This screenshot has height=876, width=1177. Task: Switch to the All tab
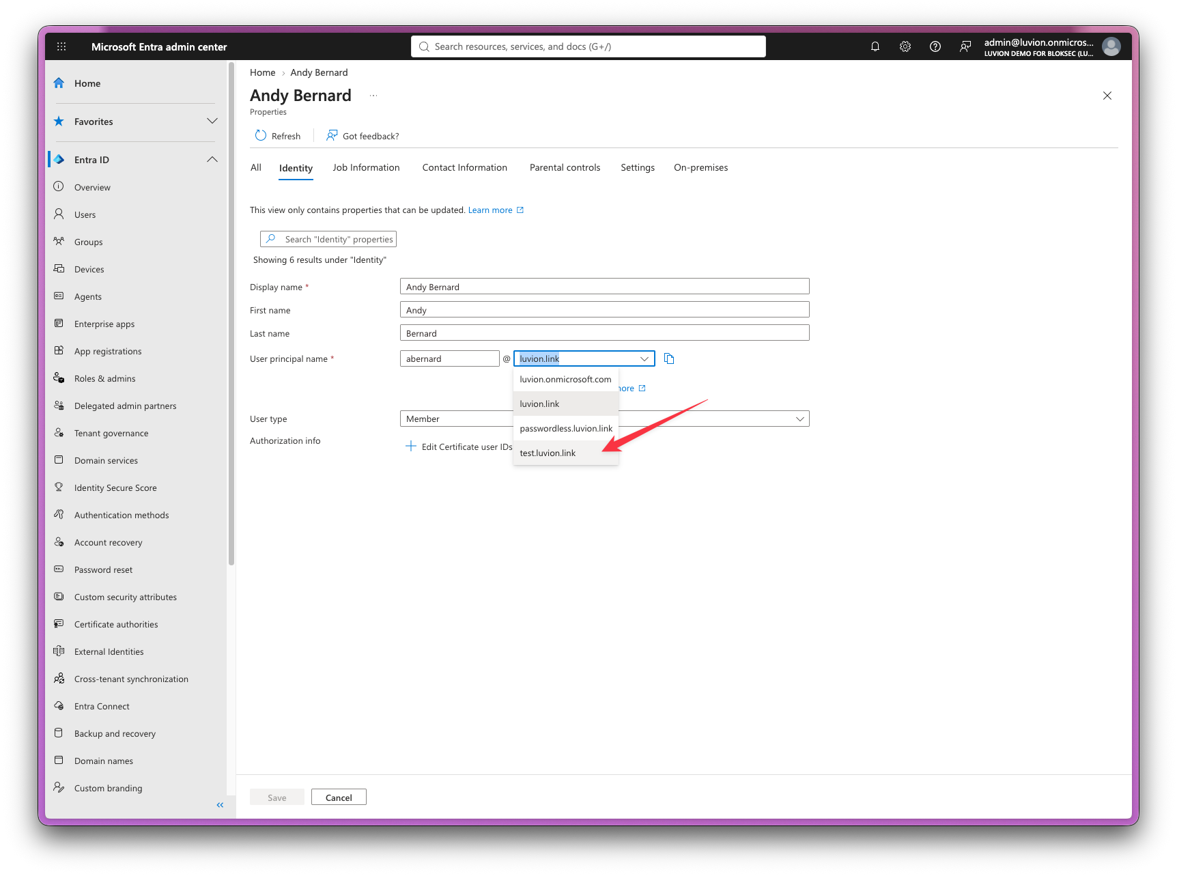(x=256, y=167)
